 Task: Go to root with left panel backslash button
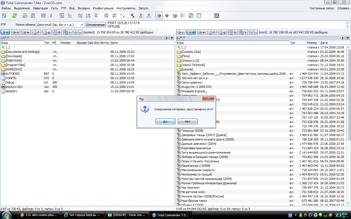pos(75,32)
